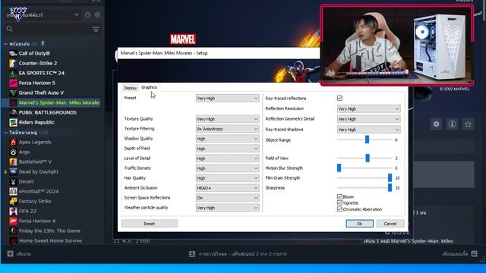
Task: Click the library search magnifier icon
Action: tap(9, 29)
